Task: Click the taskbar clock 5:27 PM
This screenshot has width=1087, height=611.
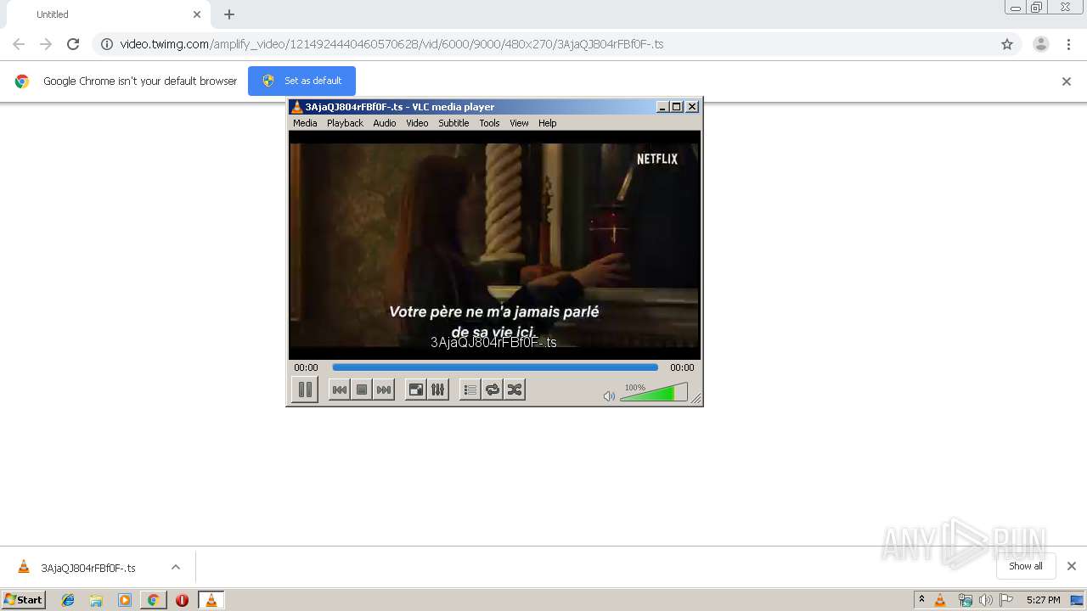Action: (x=1043, y=600)
